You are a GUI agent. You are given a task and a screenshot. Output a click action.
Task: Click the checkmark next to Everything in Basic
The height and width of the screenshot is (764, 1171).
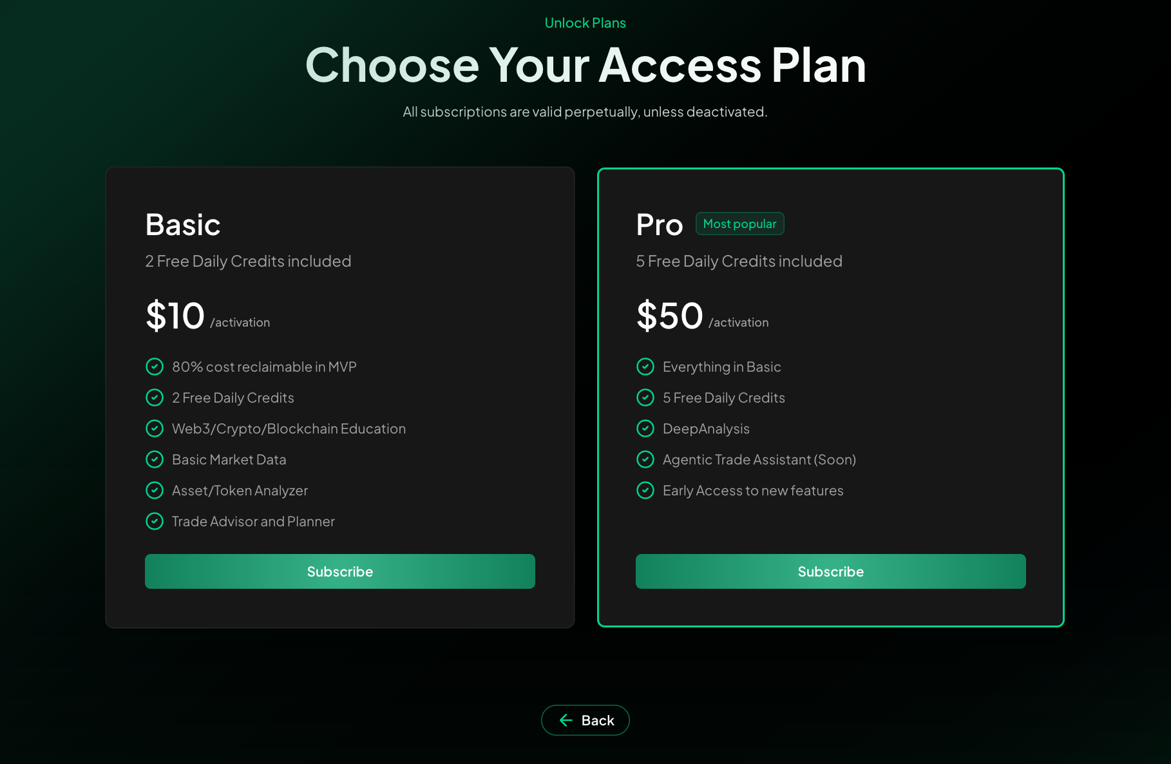click(x=645, y=366)
